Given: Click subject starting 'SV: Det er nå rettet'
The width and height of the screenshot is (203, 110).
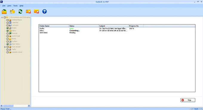Looking at the screenshot, I should (113, 31).
